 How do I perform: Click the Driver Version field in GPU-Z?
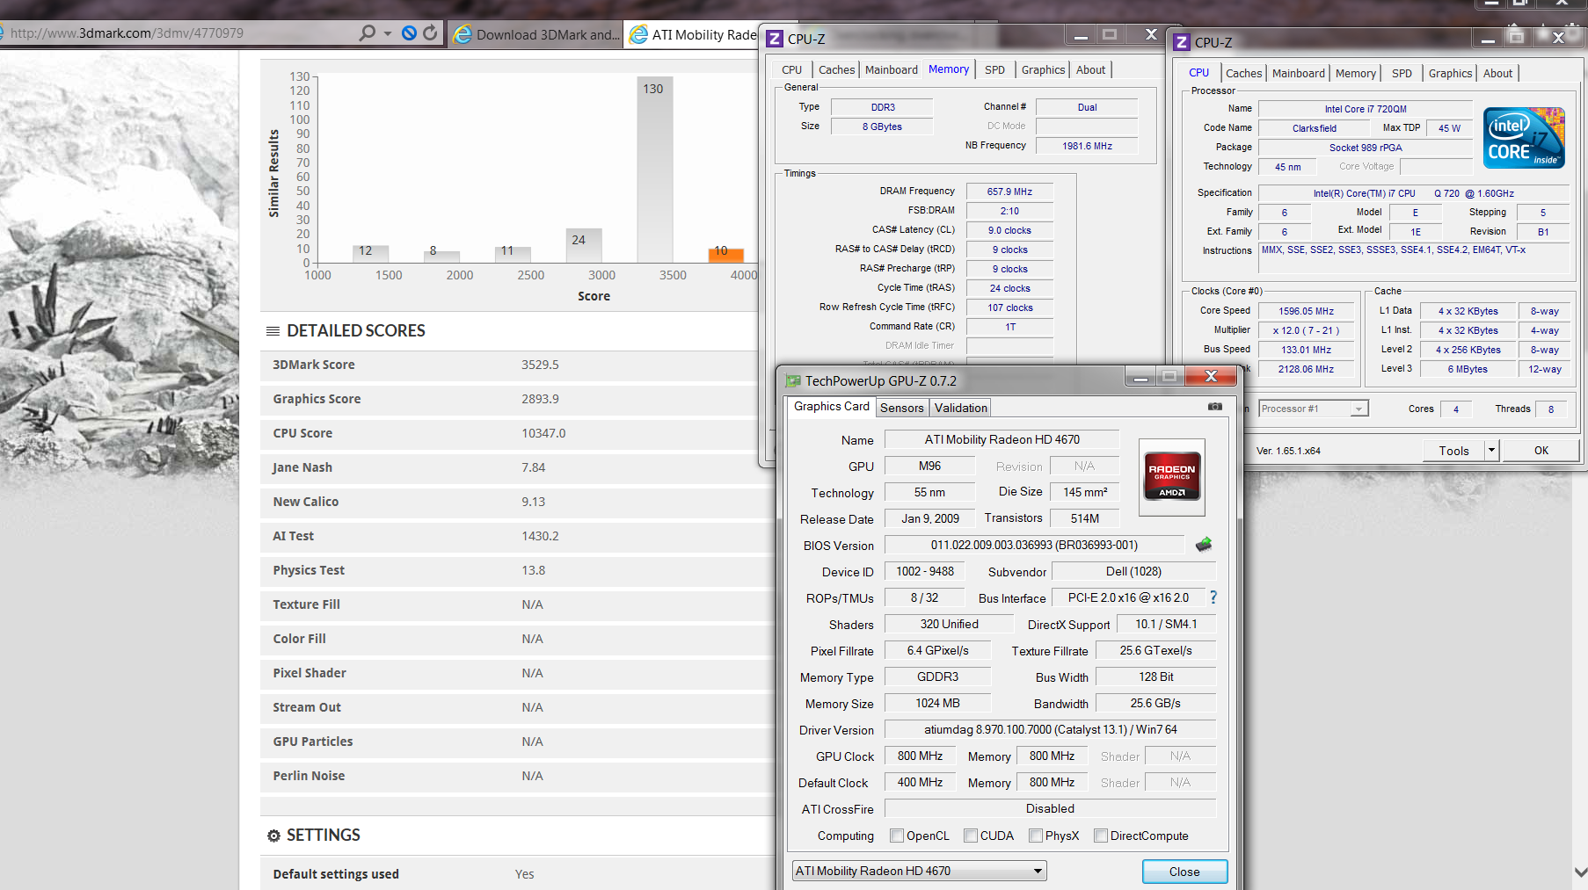tap(1050, 729)
